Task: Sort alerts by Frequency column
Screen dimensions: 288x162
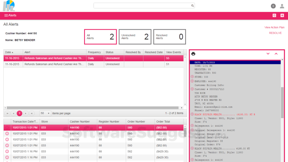Action: [95, 52]
